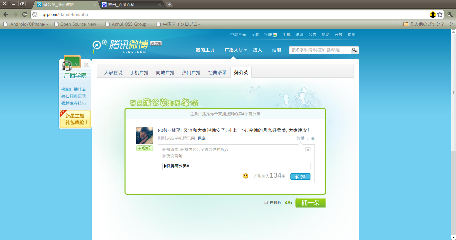Click the browser back arrow
The image size is (456, 240).
coord(6,14)
